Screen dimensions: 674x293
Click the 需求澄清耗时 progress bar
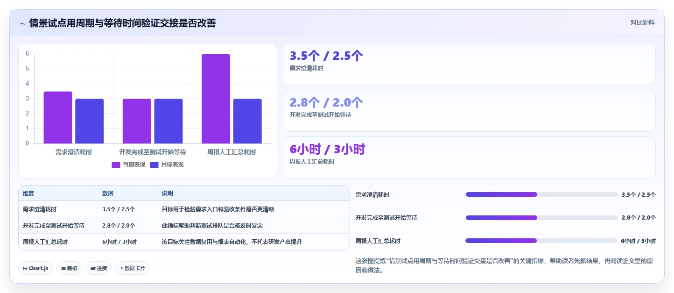click(541, 194)
